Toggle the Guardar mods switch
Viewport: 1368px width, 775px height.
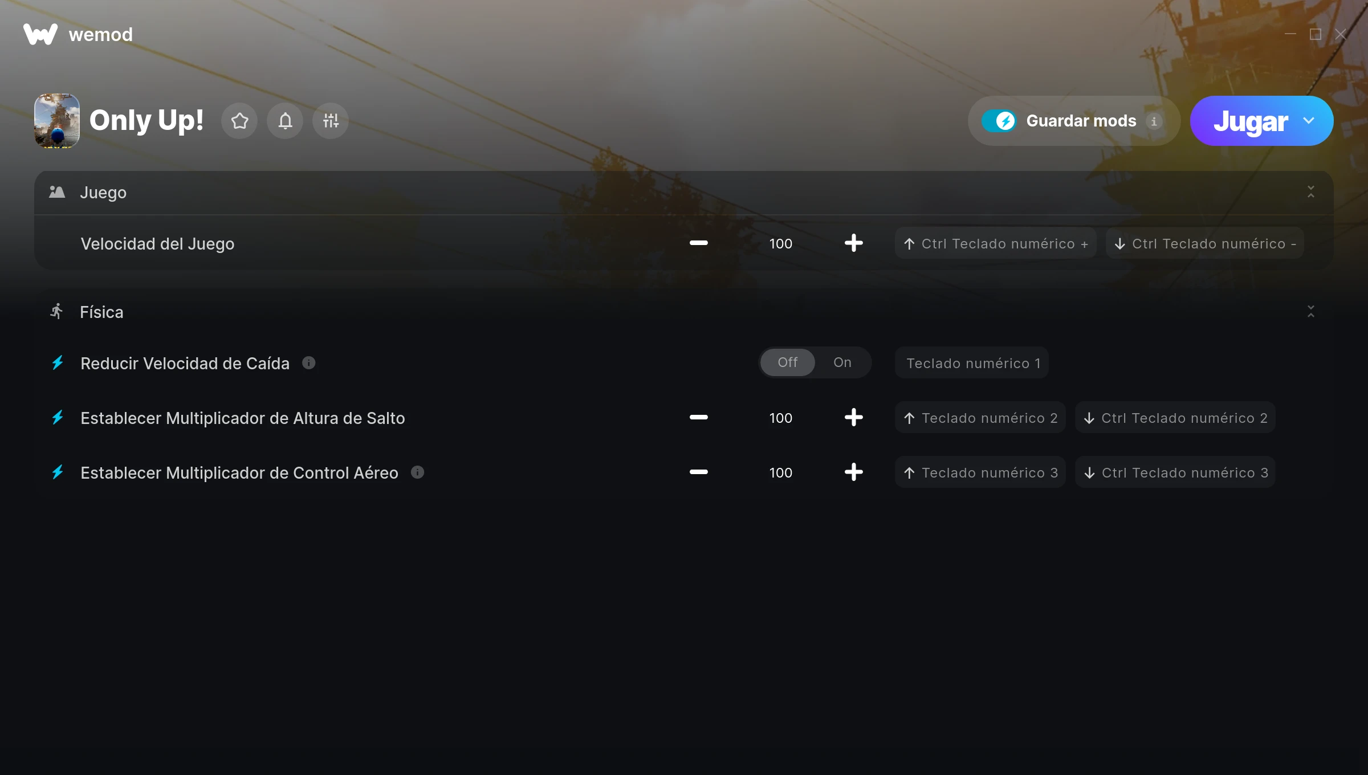click(x=999, y=121)
